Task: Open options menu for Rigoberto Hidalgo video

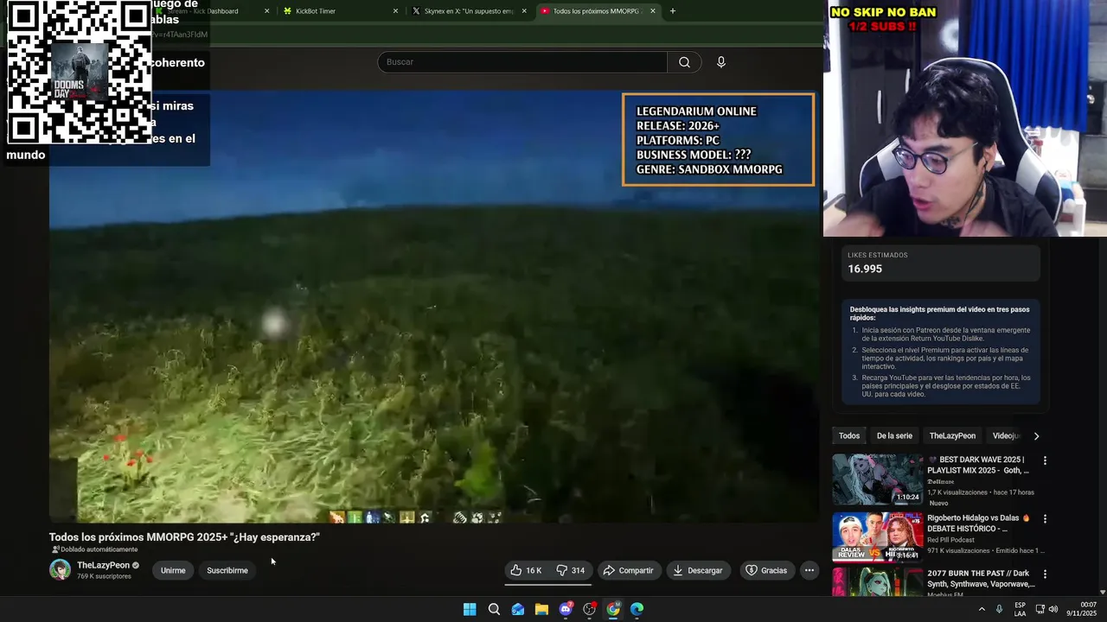Action: [1045, 518]
